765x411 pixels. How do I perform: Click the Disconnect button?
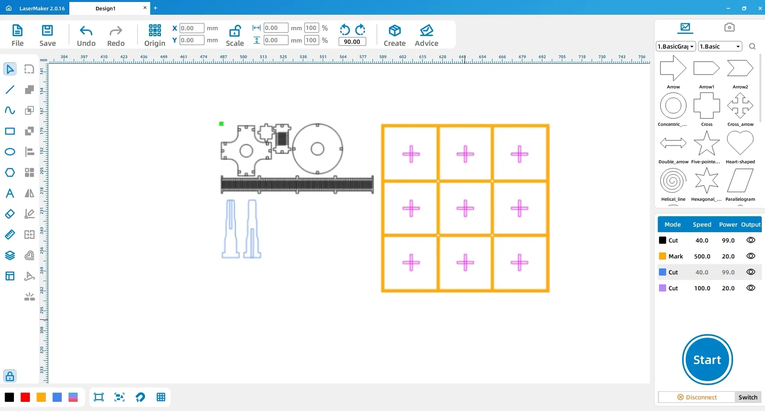pos(697,397)
